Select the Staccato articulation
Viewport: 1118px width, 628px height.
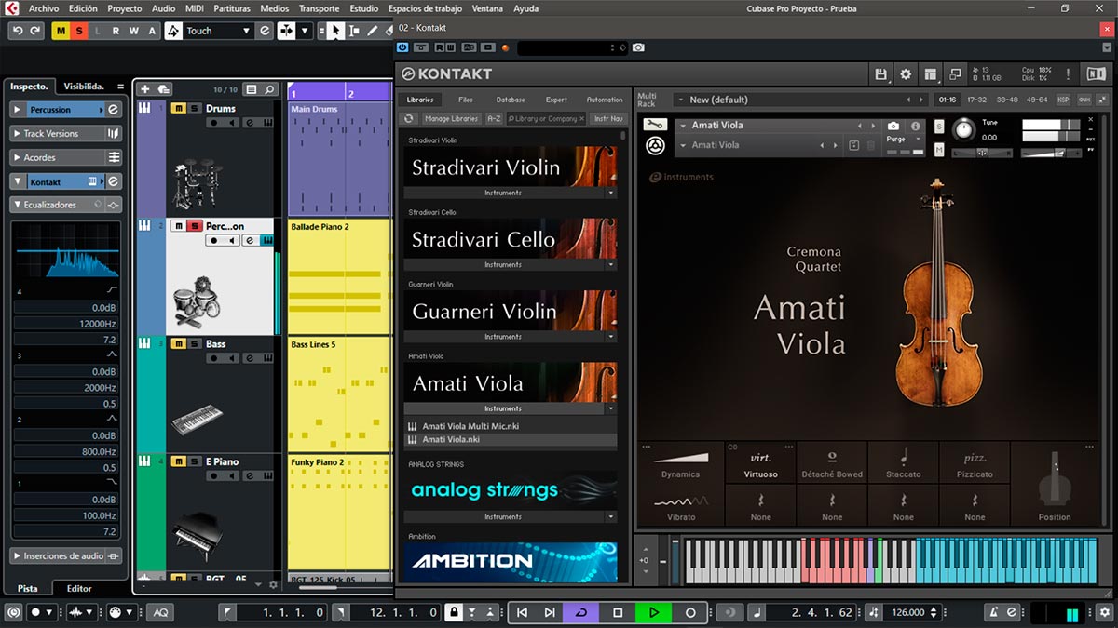tap(904, 463)
